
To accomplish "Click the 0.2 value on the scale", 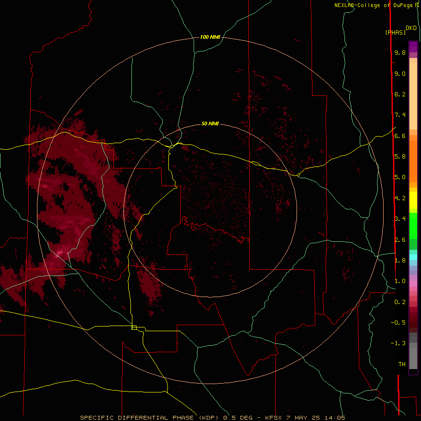I will [400, 302].
